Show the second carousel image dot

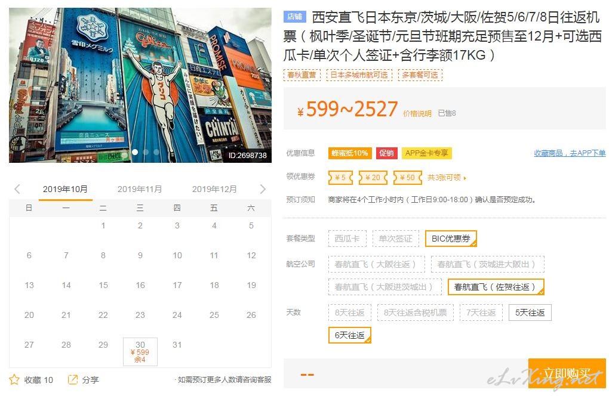(146, 151)
